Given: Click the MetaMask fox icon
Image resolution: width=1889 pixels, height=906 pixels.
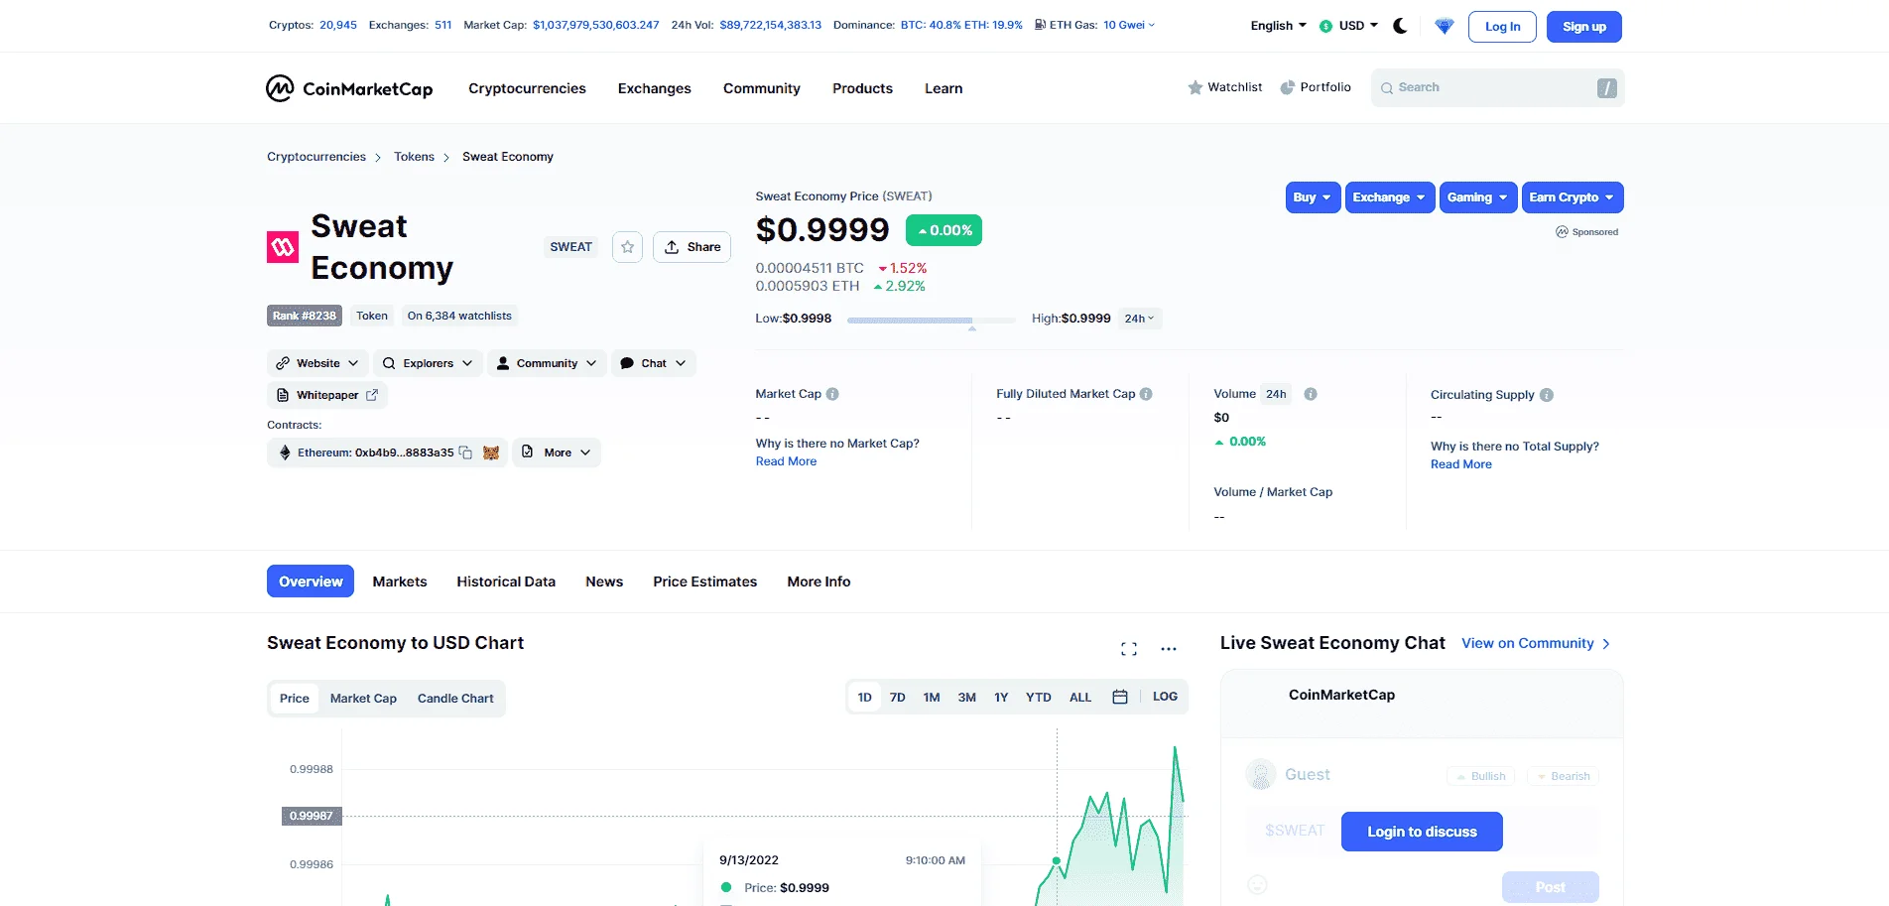Looking at the screenshot, I should click(491, 453).
